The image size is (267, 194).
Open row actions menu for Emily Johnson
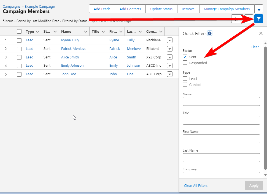click(x=170, y=66)
